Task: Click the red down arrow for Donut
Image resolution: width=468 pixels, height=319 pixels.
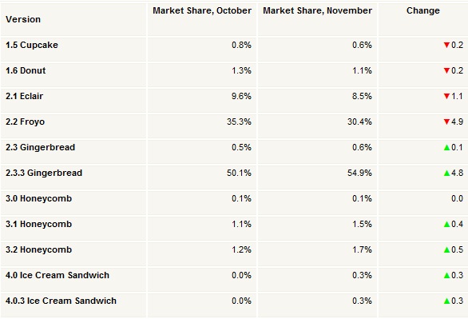Action: coord(446,71)
